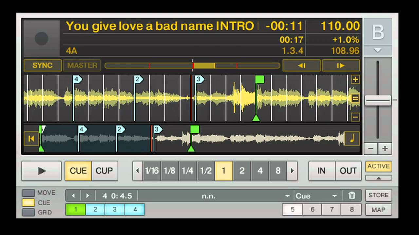419x235 pixels.
Task: Start playback with the Play button
Action: click(41, 171)
